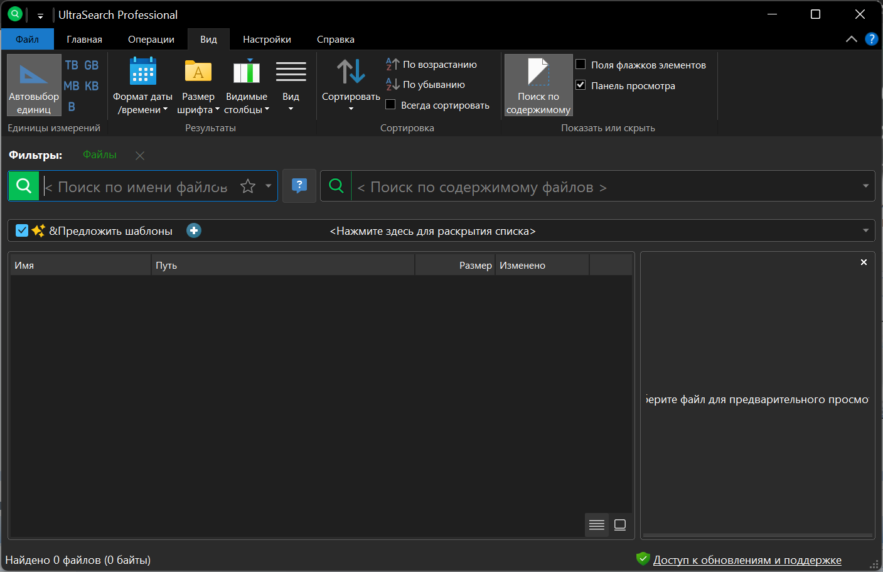Switch to details list view icon

click(597, 525)
